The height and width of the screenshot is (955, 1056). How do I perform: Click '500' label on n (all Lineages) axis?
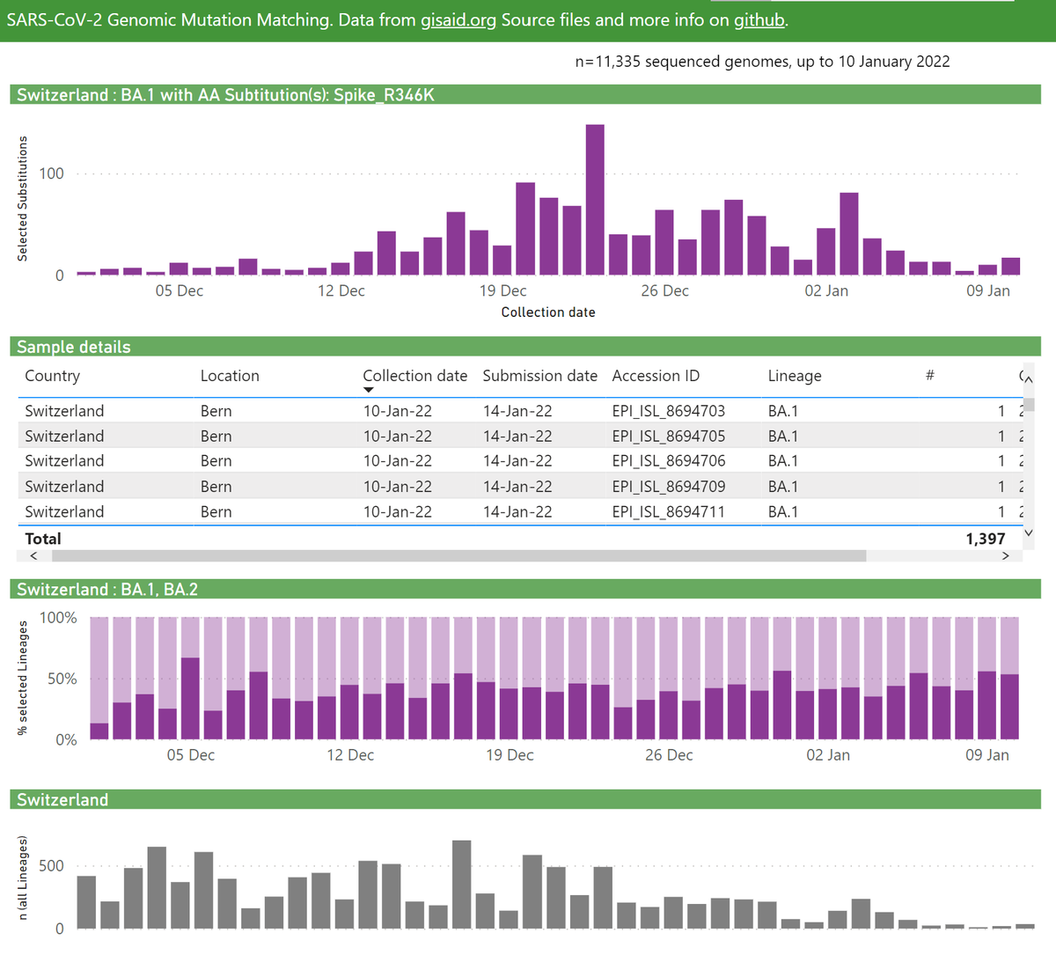click(x=52, y=866)
